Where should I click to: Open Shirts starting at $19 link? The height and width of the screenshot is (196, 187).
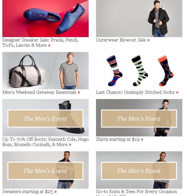(x=118, y=139)
